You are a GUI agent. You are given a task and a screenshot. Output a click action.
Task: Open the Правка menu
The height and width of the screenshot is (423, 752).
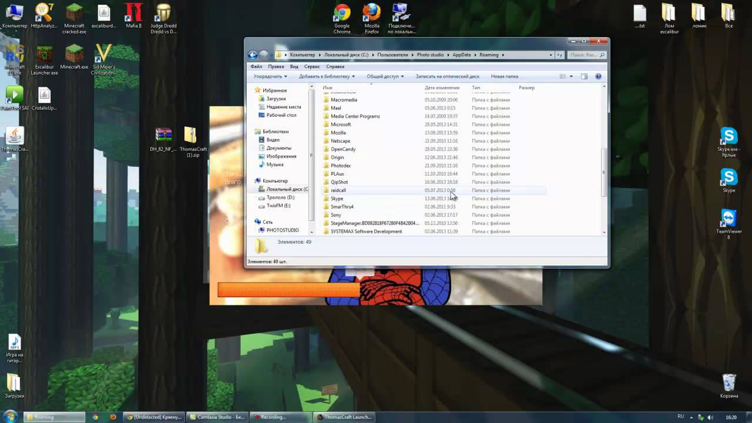[x=276, y=66]
